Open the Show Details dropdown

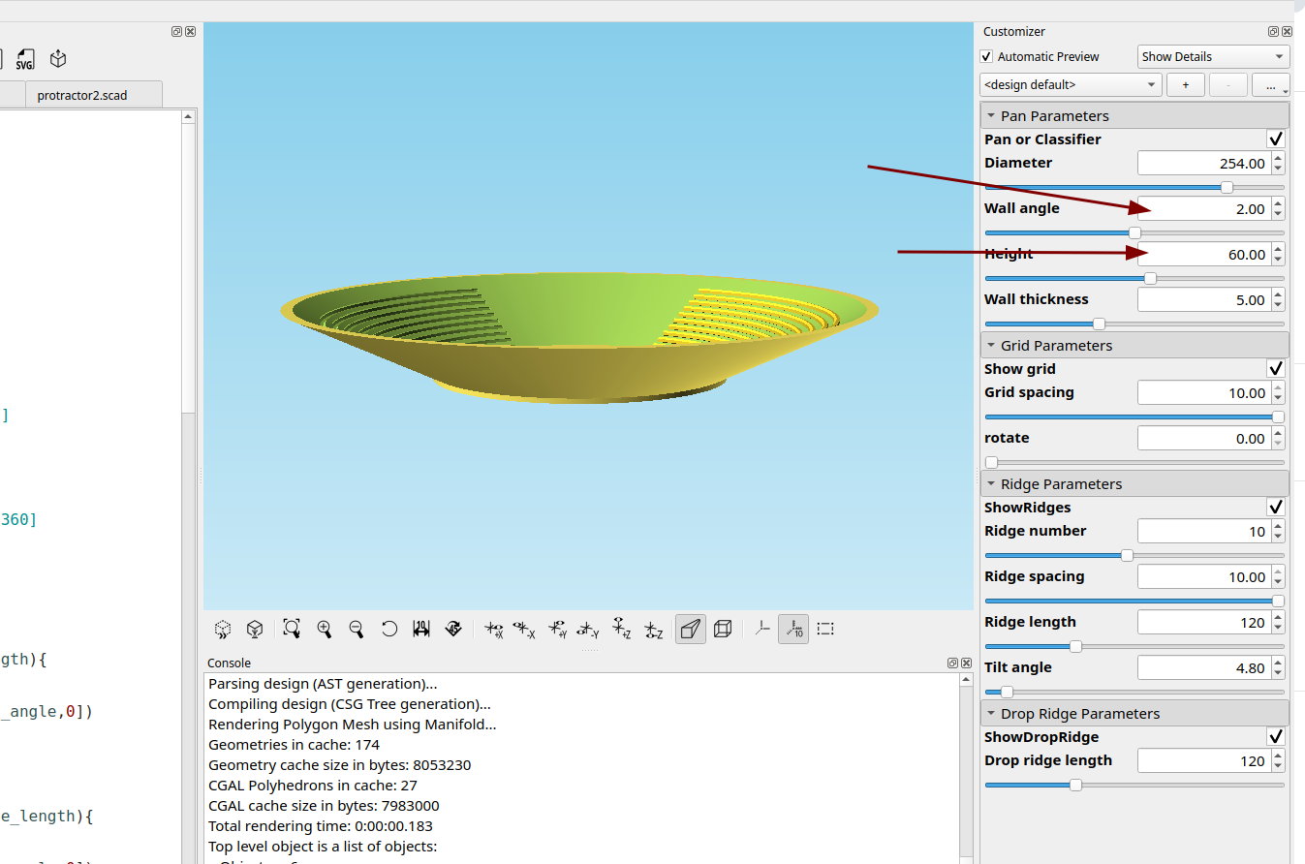(1214, 57)
